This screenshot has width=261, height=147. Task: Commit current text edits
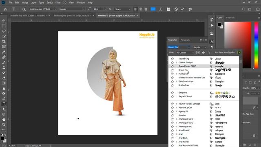(x=183, y=9)
